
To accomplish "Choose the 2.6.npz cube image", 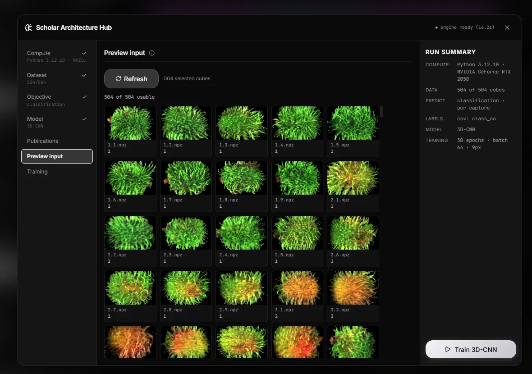I will point(353,233).
